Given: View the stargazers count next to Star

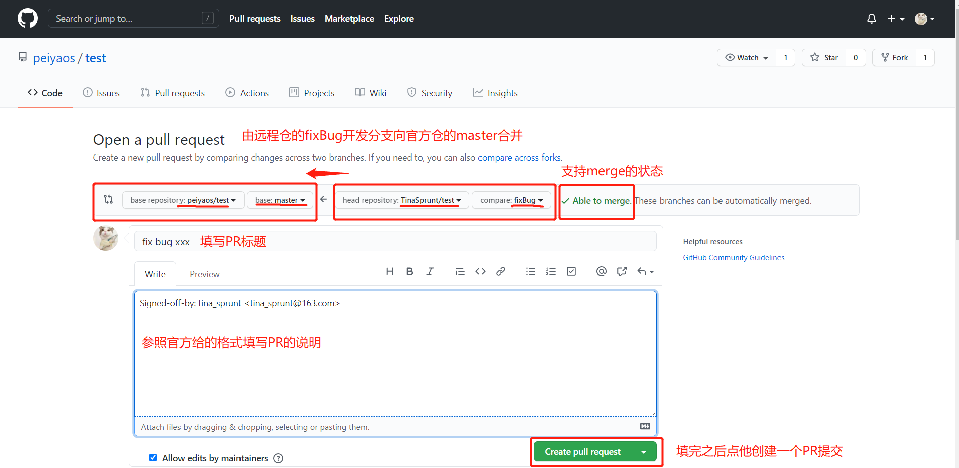Looking at the screenshot, I should [856, 57].
